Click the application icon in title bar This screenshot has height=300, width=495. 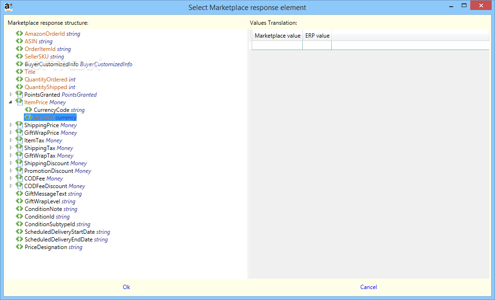click(9, 7)
